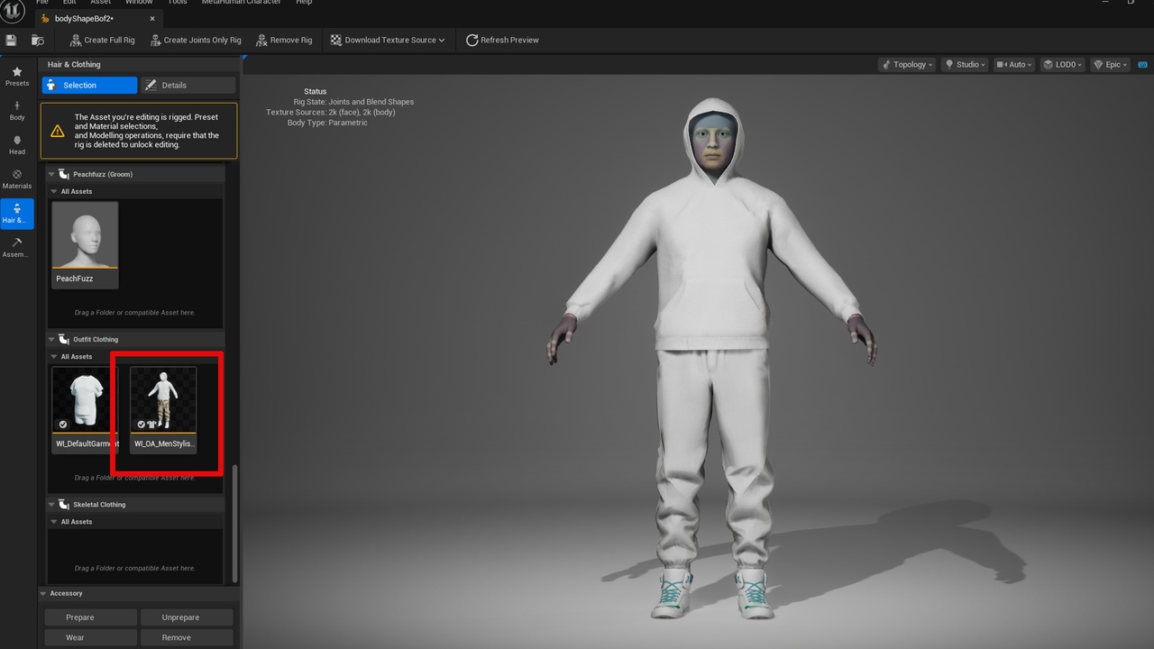Select the Hair & Clothing sidebar icon
Screen dimensions: 1154x649
(x=17, y=214)
